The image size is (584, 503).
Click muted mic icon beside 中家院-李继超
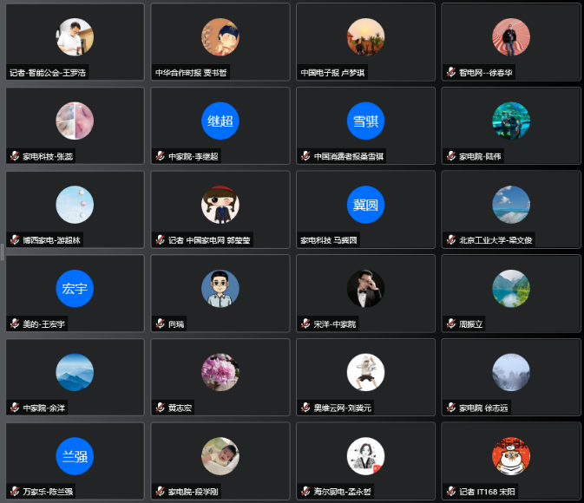pos(161,156)
